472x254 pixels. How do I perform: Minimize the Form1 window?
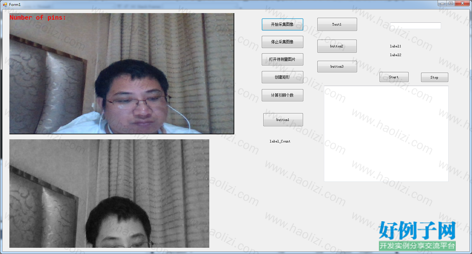coord(442,3)
